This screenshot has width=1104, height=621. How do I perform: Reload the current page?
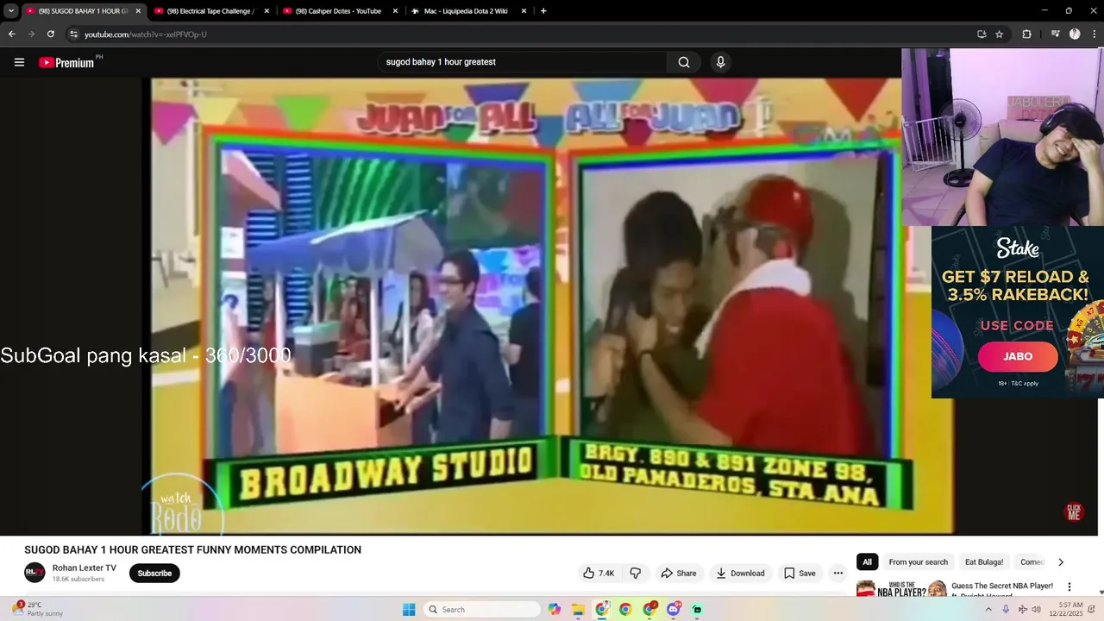click(51, 34)
